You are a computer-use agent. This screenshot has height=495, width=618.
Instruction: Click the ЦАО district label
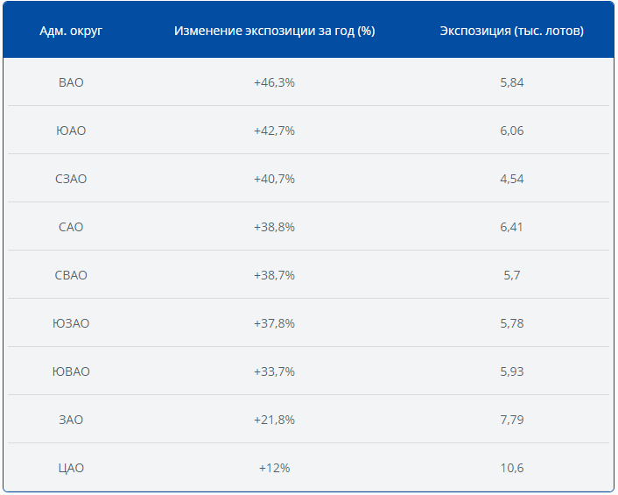[71, 468]
